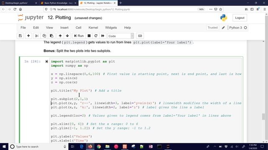Open the Windows Start menu

click(x=4, y=146)
